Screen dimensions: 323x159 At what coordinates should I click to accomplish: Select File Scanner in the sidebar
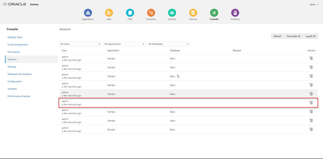pyautogui.click(x=14, y=52)
